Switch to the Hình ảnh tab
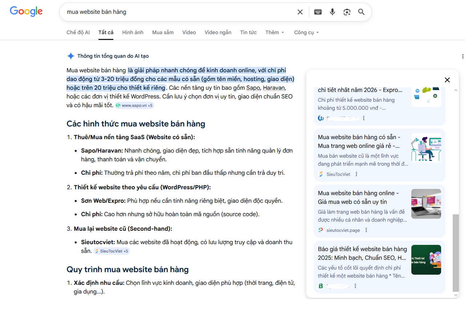The image size is (476, 311). tap(133, 32)
